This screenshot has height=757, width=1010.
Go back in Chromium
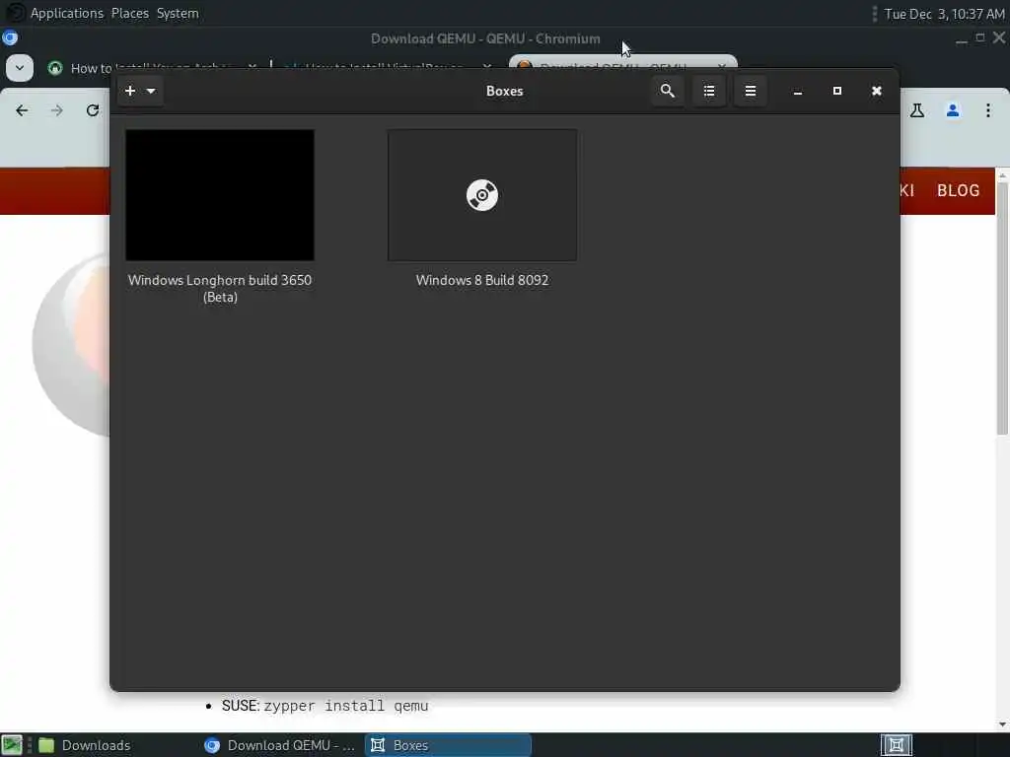tap(22, 110)
